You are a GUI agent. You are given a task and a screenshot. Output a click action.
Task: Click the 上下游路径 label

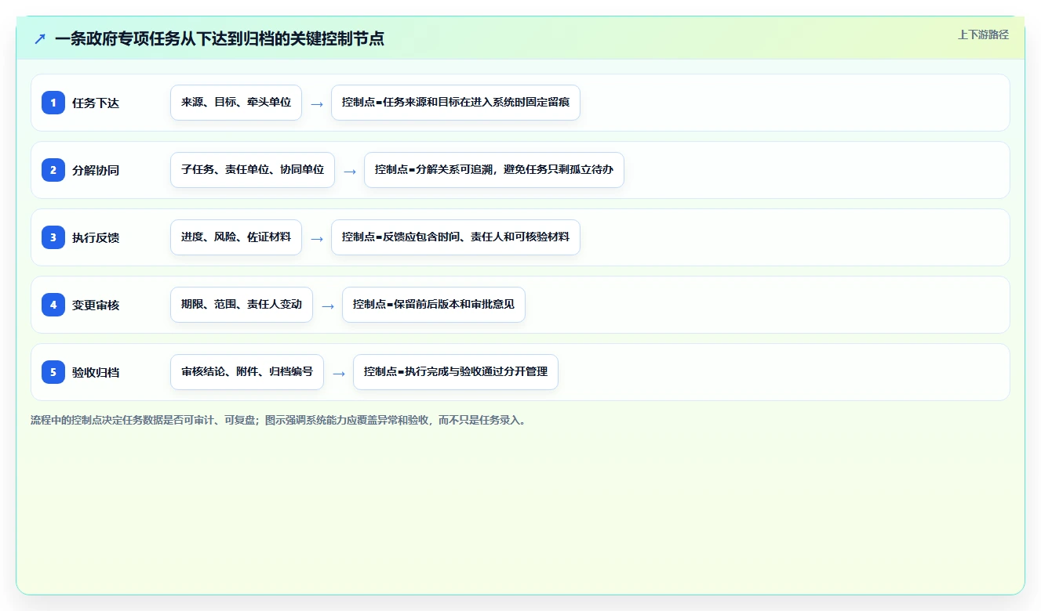(983, 35)
